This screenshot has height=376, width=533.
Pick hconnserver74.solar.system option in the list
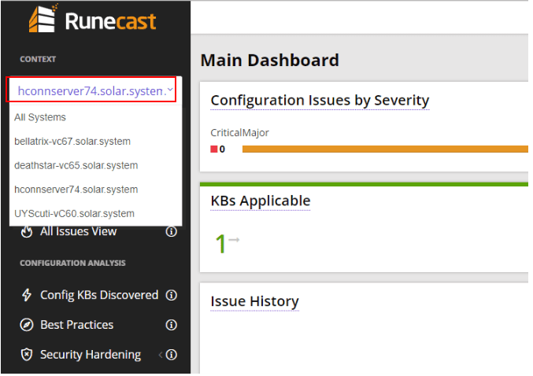point(76,190)
